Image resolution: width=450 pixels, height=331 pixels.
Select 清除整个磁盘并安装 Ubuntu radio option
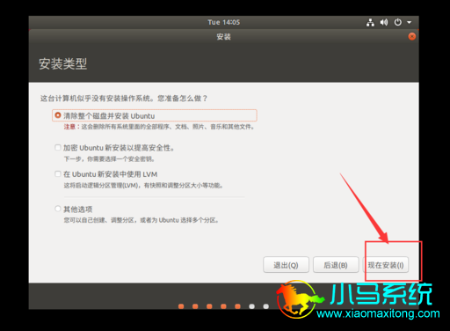[x=58, y=115]
